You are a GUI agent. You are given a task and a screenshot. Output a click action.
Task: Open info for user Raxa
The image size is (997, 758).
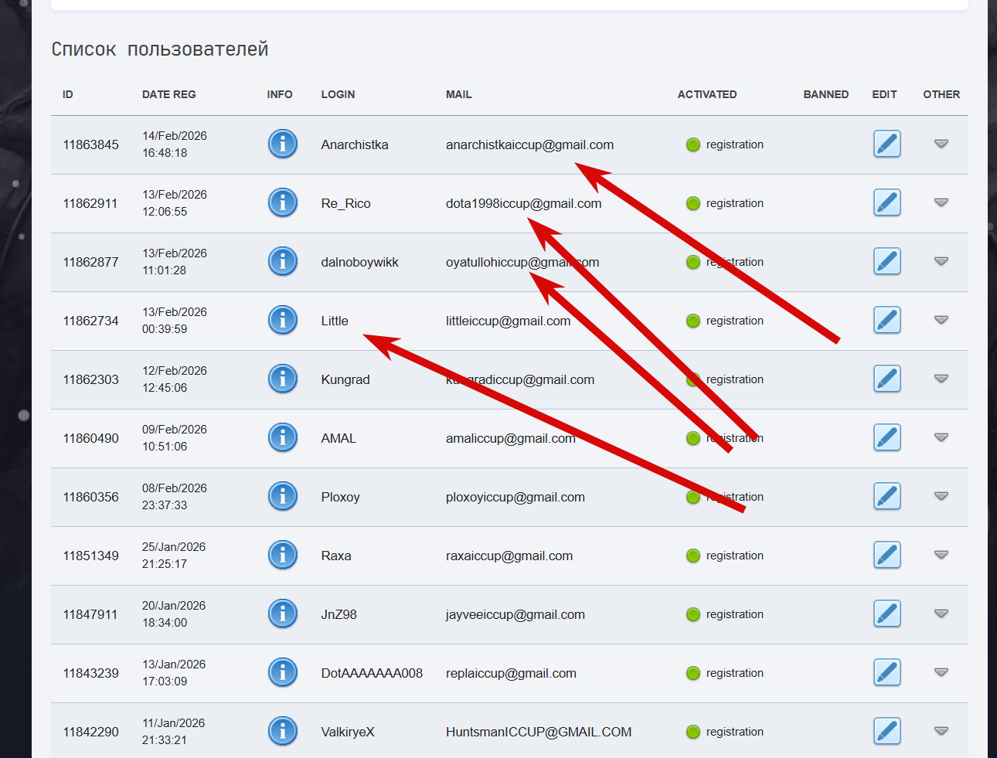(283, 555)
